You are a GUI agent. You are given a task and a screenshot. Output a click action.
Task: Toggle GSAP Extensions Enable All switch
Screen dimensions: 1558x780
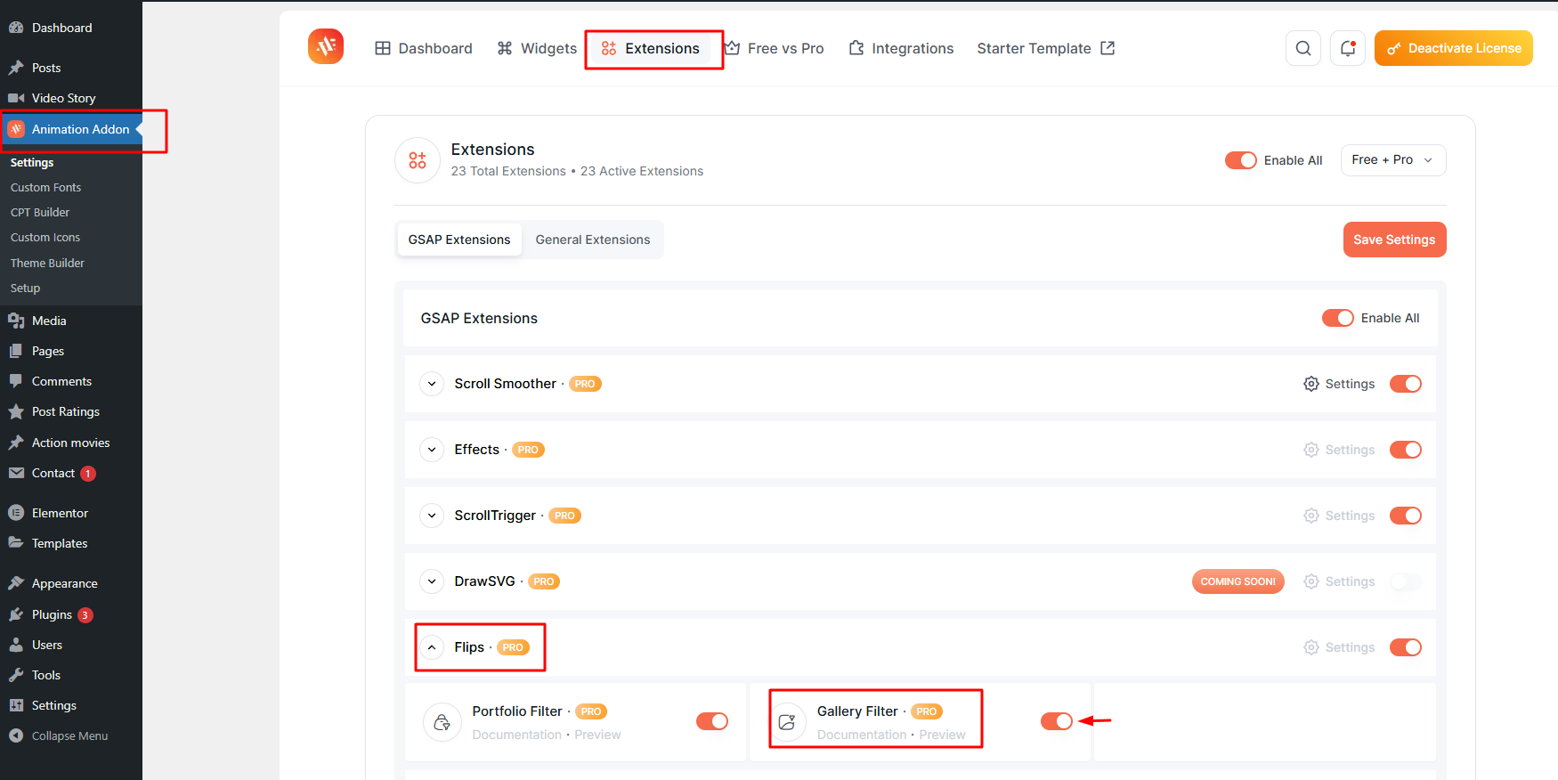[1338, 318]
